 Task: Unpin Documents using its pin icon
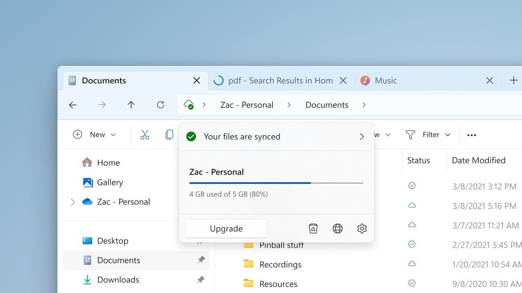coord(201,260)
